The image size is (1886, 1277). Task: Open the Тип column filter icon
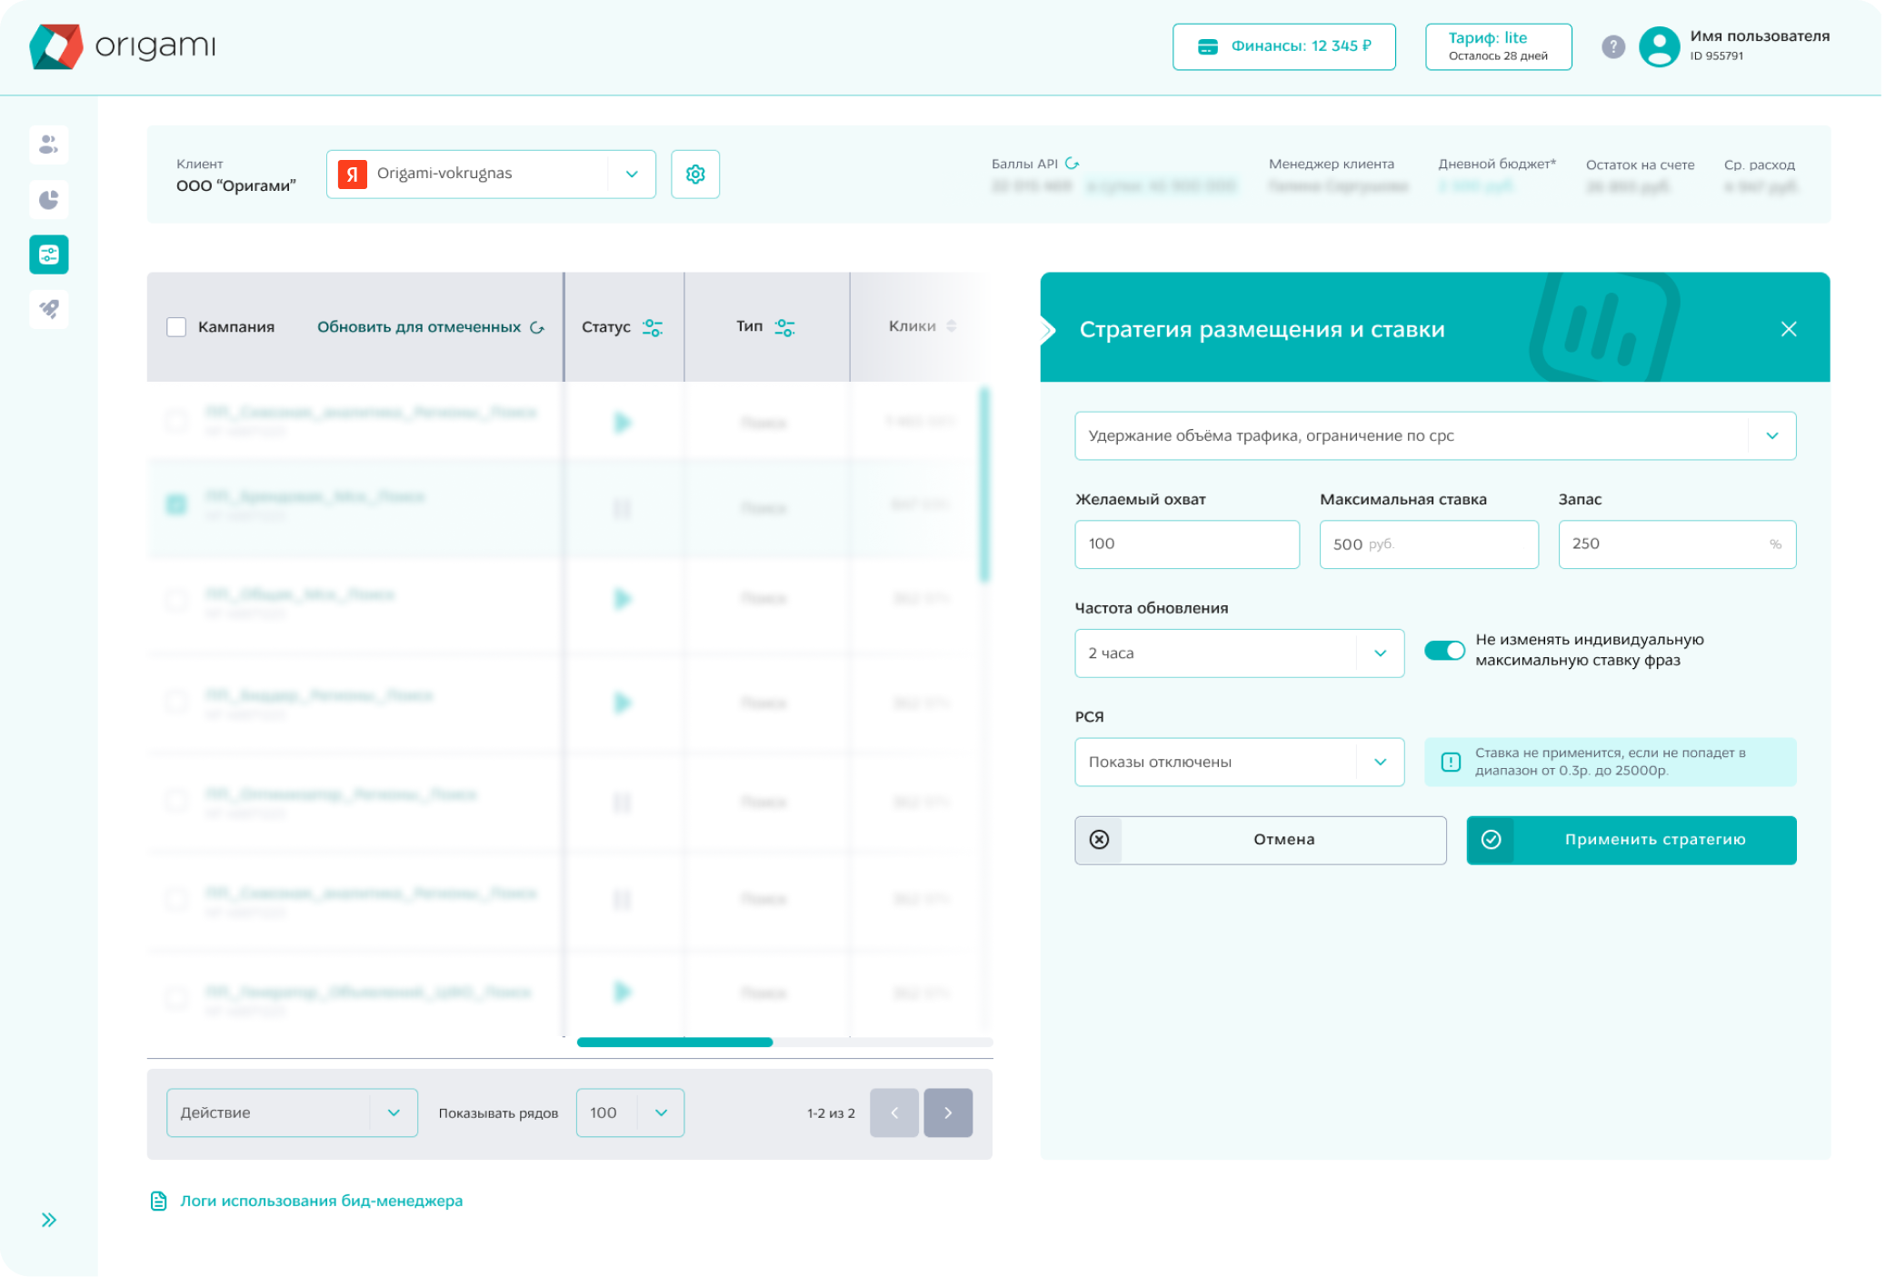(784, 327)
